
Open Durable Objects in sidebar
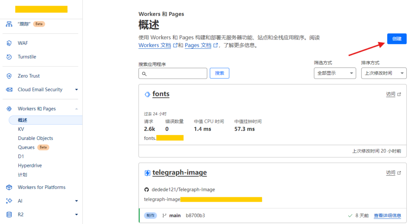(x=35, y=138)
